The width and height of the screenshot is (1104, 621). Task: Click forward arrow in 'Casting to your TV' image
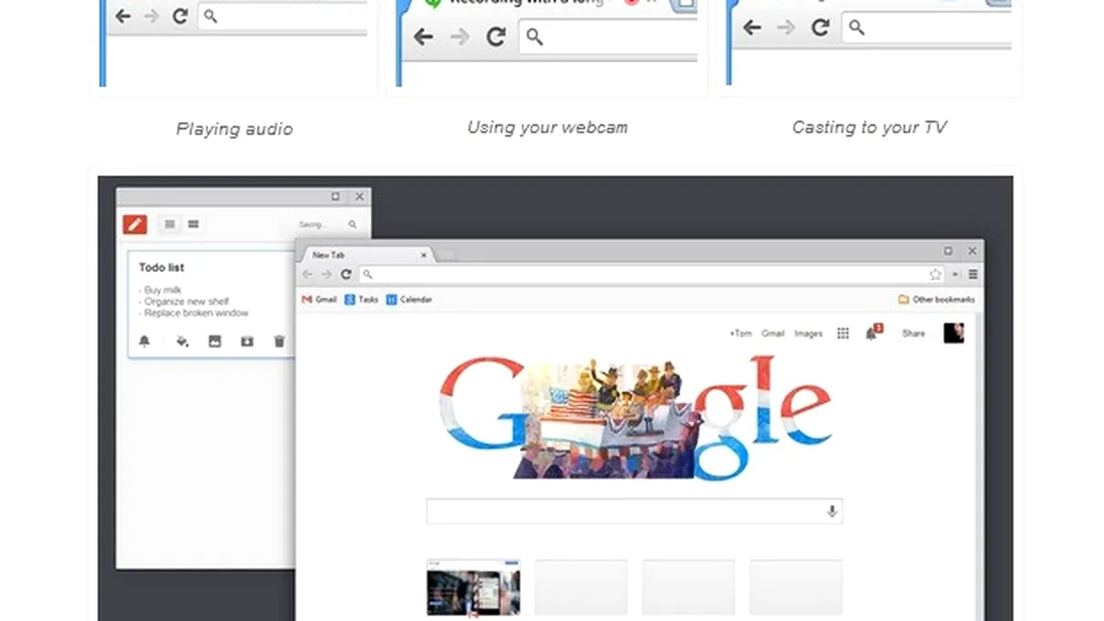786,27
